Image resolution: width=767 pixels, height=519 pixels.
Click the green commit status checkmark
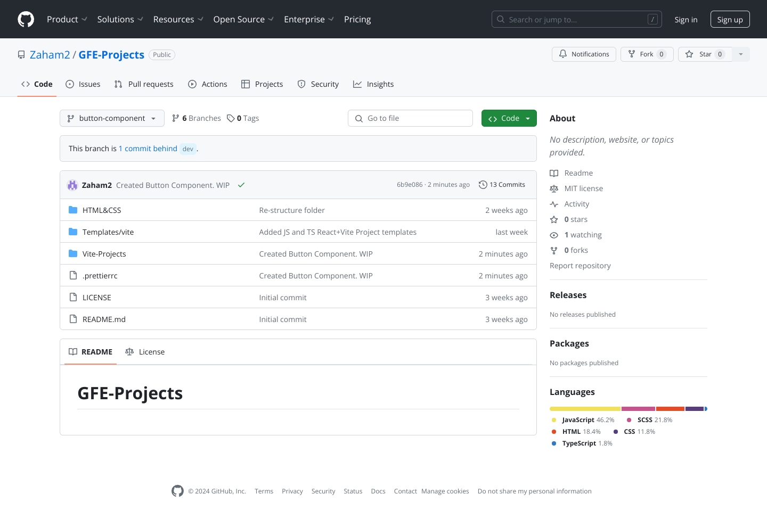tap(241, 185)
